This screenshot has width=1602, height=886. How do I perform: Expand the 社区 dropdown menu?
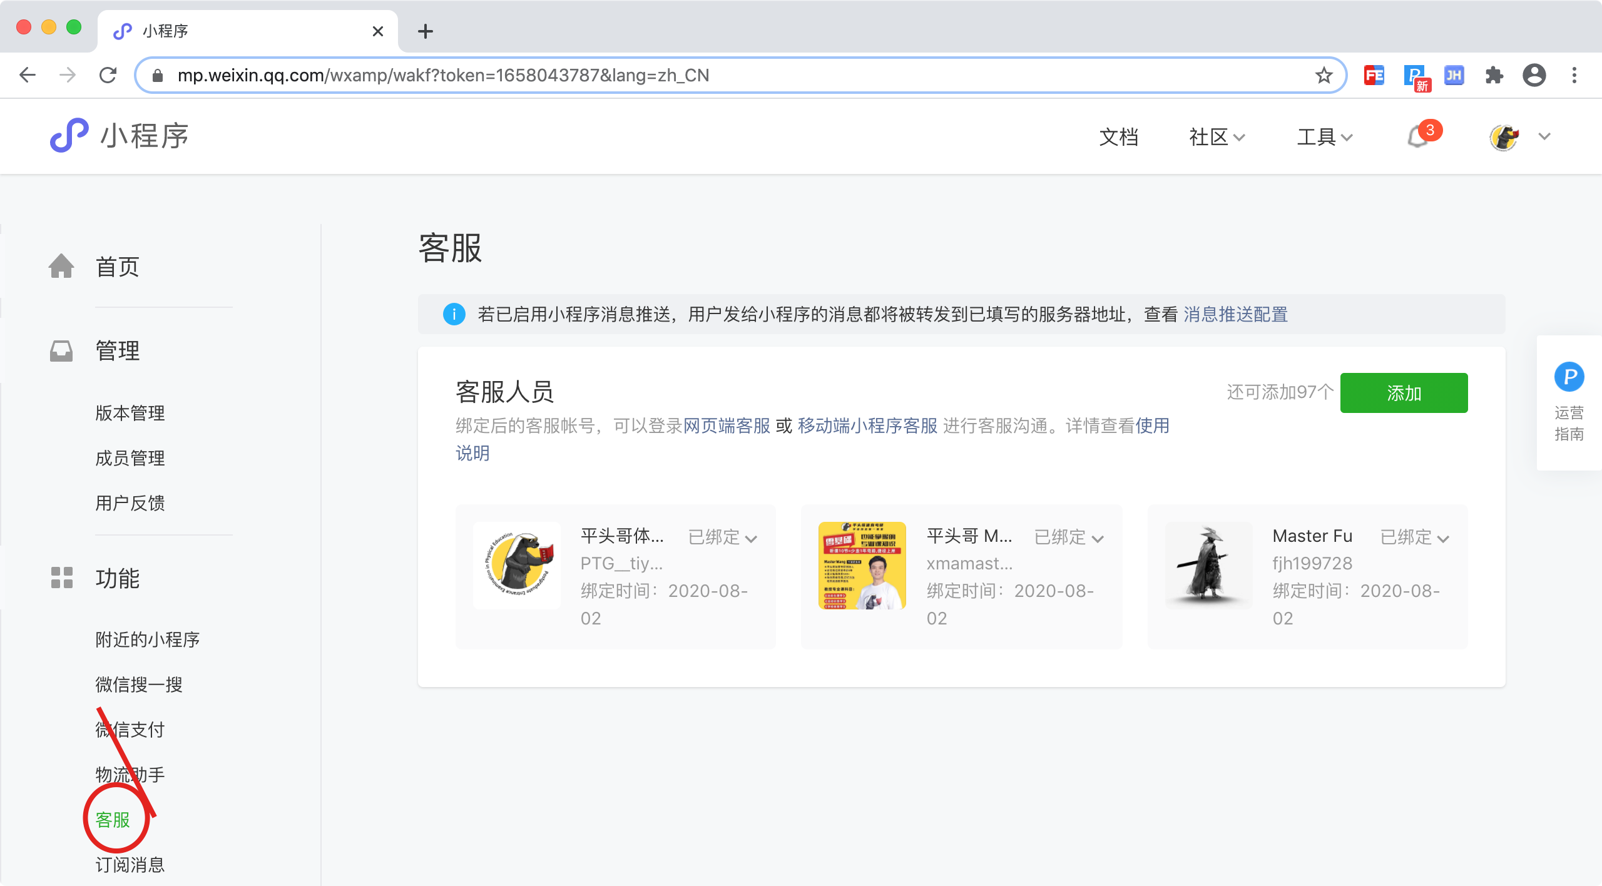pos(1217,137)
